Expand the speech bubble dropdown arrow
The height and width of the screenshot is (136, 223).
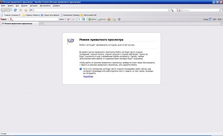point(76,19)
